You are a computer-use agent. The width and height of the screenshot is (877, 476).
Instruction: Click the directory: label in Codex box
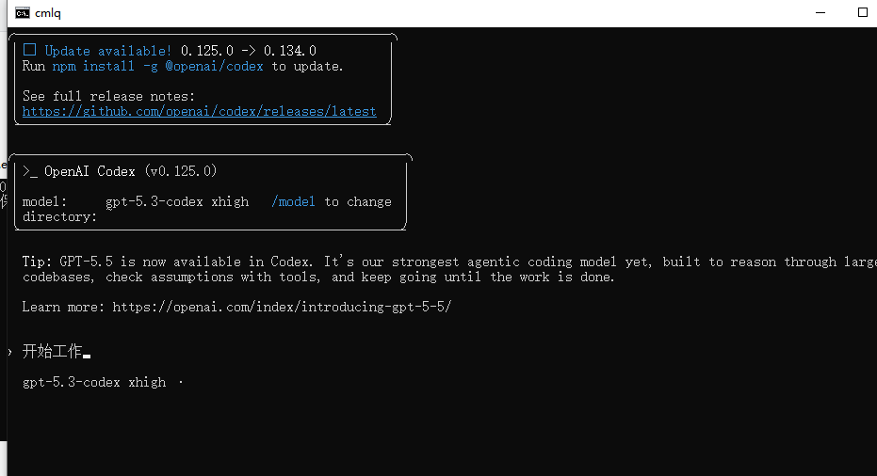60,216
